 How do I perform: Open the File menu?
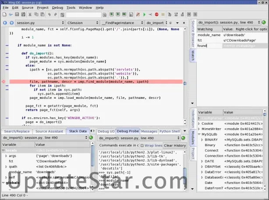(x=6, y=8)
